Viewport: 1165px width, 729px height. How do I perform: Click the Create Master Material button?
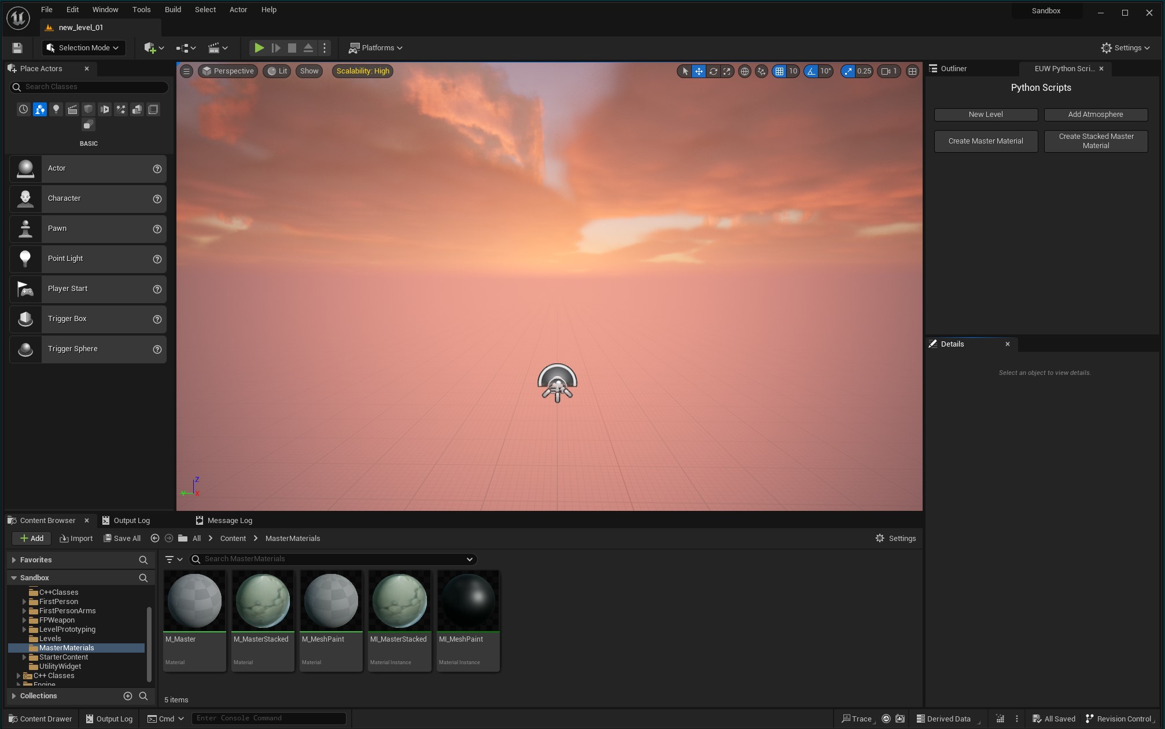pos(985,141)
